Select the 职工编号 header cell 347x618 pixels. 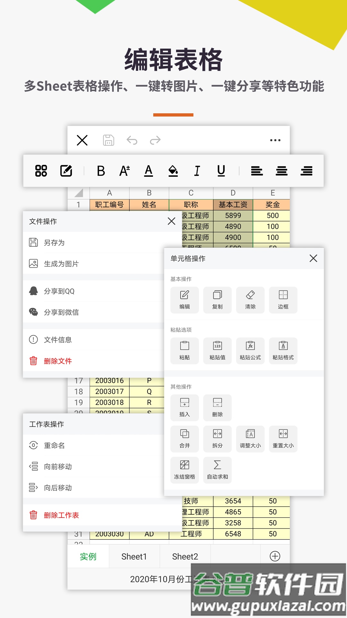pyautogui.click(x=110, y=205)
